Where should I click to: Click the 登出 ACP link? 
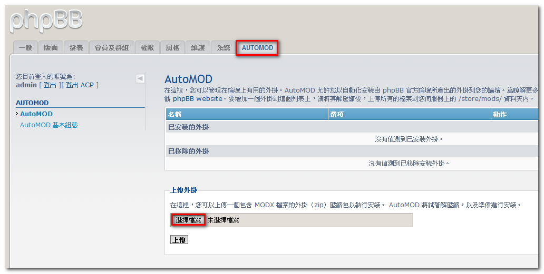coord(80,85)
